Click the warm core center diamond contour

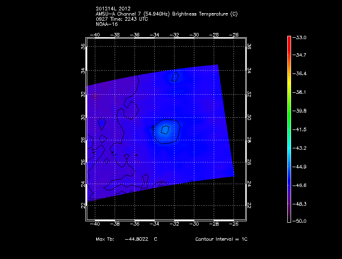165,129
